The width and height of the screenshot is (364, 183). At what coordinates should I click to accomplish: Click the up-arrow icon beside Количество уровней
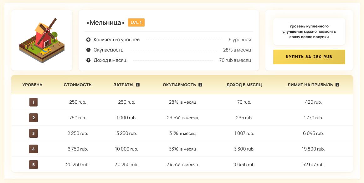[x=88, y=40]
